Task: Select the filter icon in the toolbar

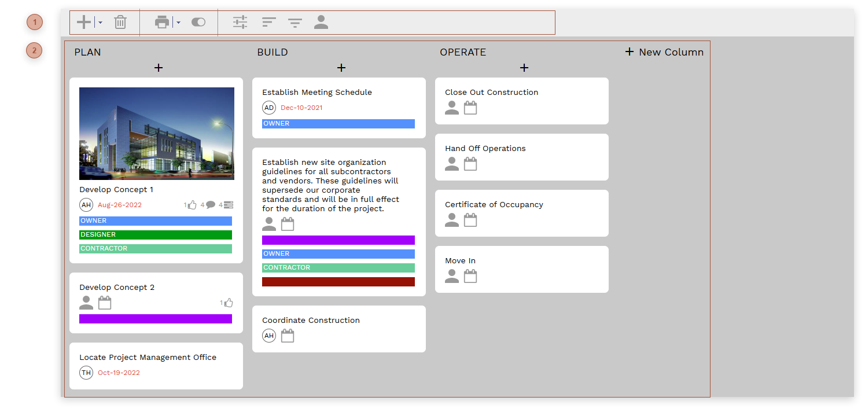Action: 295,22
